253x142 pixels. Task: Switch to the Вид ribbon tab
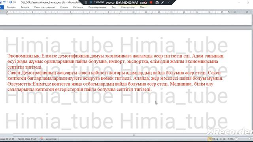tap(113, 7)
